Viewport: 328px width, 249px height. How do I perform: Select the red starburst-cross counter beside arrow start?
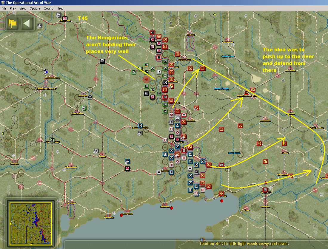pyautogui.click(x=209, y=165)
